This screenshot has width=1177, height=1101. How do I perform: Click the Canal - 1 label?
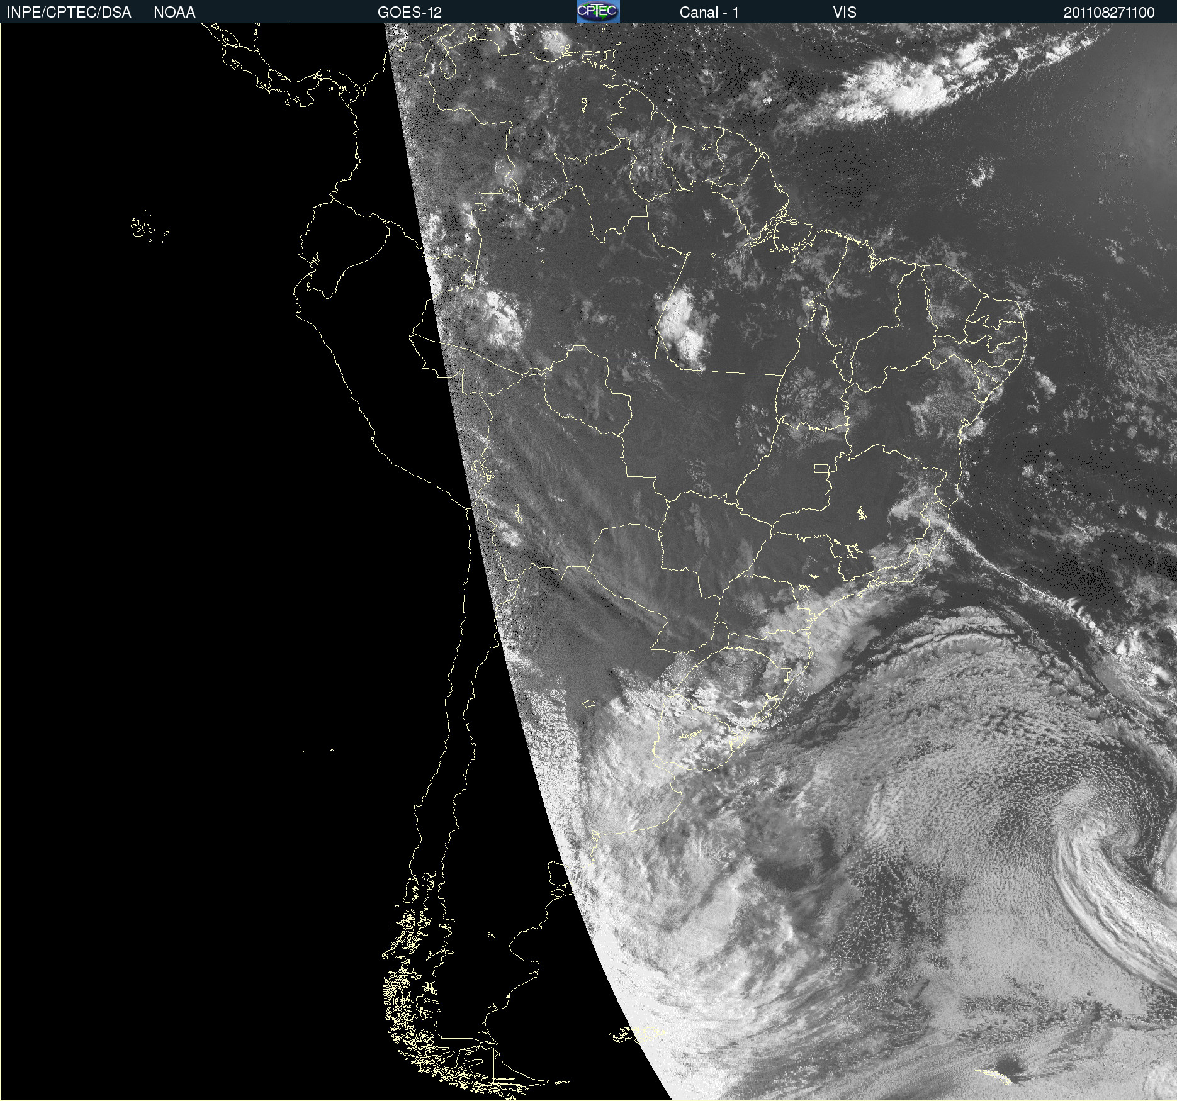point(709,13)
